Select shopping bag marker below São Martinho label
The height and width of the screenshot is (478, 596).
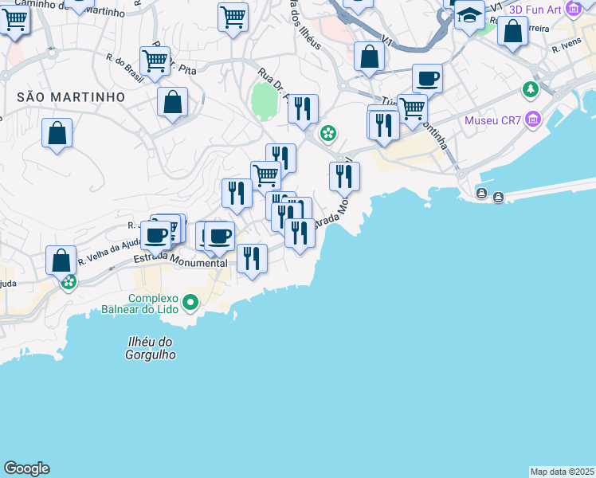[57, 133]
